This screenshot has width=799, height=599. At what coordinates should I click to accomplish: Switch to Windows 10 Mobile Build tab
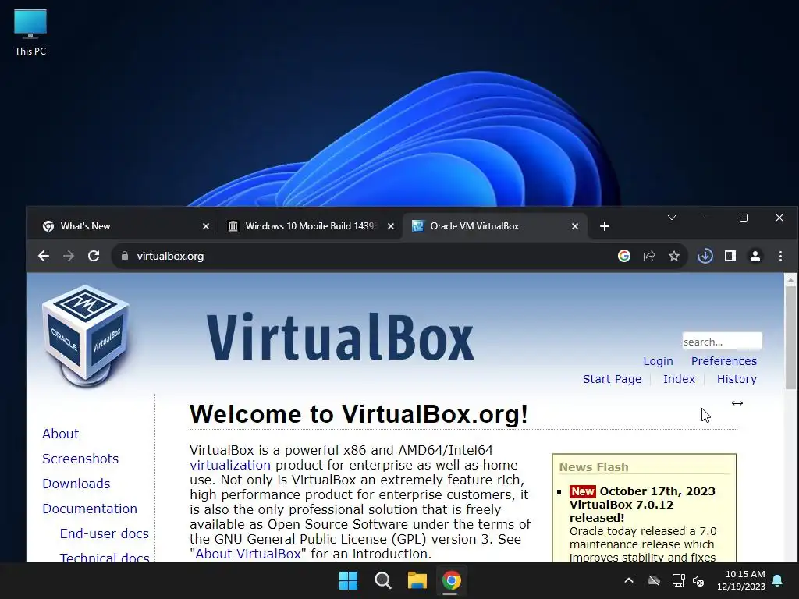coord(311,226)
